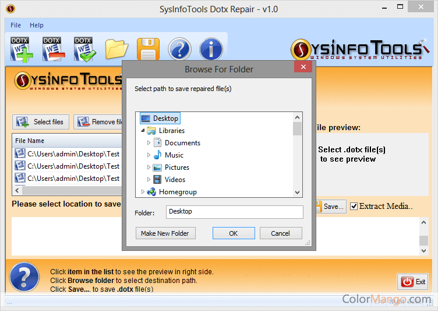Click the Exit button

point(412,282)
